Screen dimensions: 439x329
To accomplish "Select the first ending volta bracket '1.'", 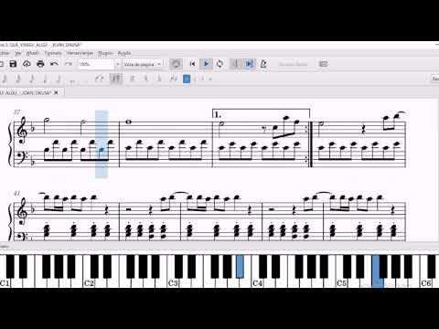I will 261,113.
